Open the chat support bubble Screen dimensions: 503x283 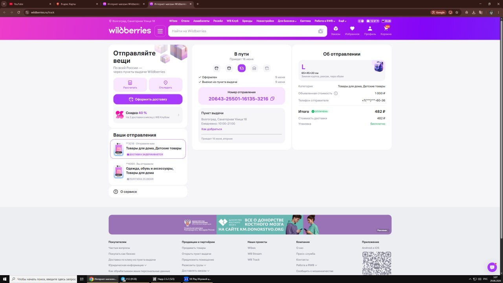pos(492,267)
